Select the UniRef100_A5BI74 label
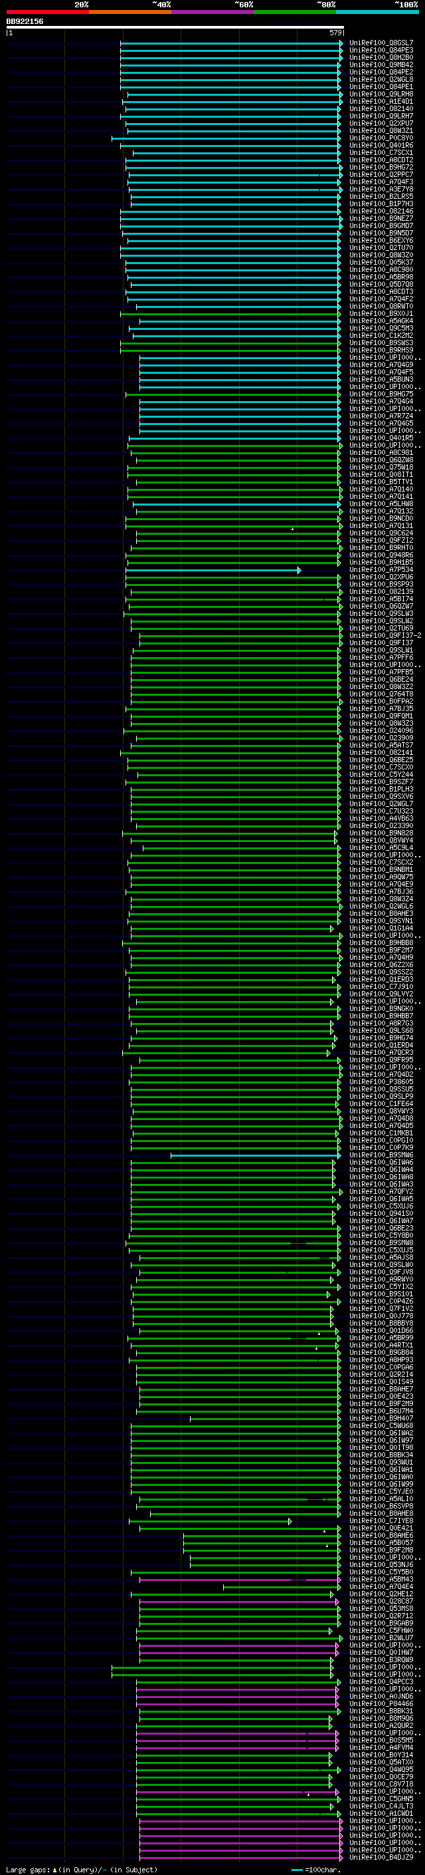Image resolution: width=425 pixels, height=1875 pixels. [x=381, y=599]
